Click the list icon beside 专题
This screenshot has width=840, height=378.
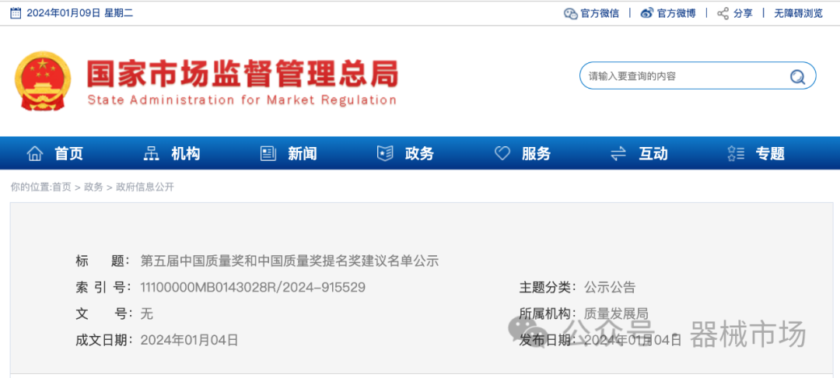click(736, 153)
